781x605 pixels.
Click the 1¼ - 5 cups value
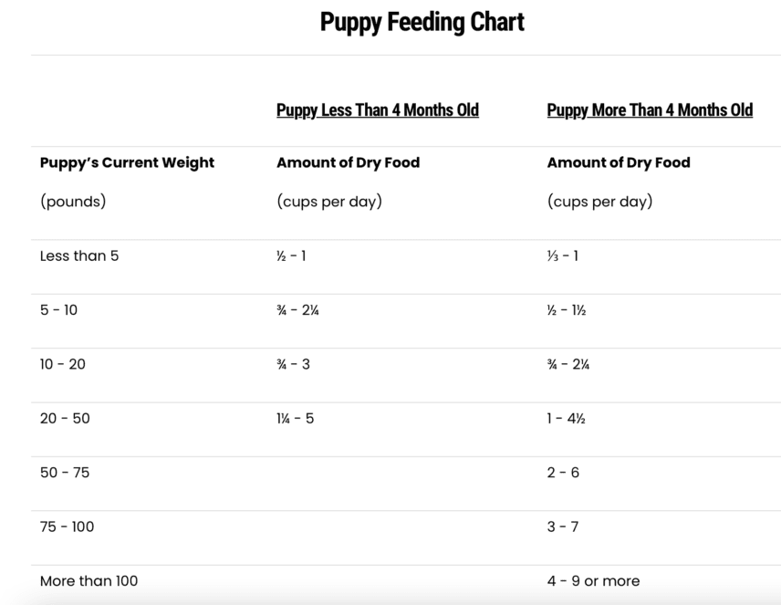(295, 418)
